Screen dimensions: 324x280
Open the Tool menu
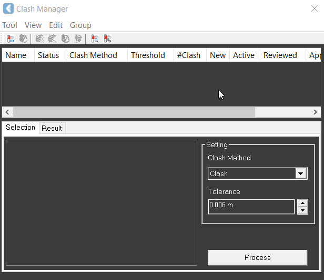(9, 25)
